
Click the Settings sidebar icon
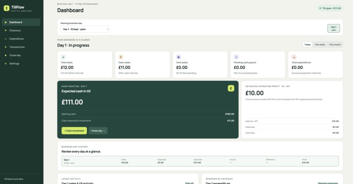point(6,63)
